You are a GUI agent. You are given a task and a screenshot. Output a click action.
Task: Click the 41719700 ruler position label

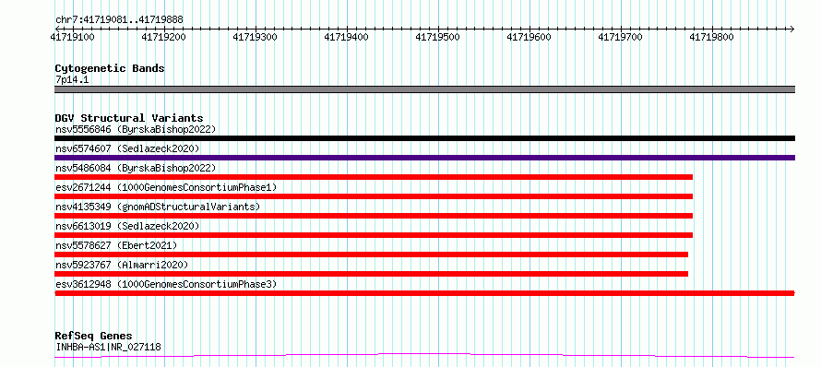pos(620,37)
